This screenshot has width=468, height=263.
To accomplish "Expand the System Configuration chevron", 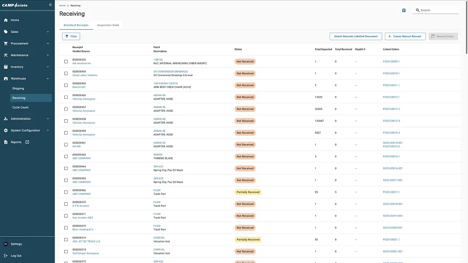I will 48,130.
